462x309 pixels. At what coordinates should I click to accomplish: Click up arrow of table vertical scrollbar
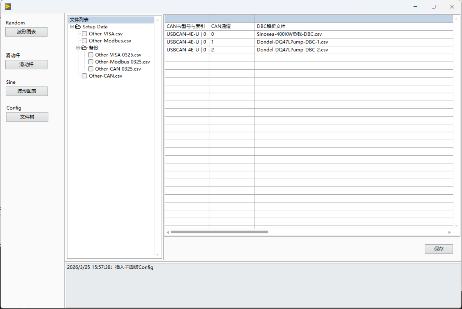(x=456, y=19)
